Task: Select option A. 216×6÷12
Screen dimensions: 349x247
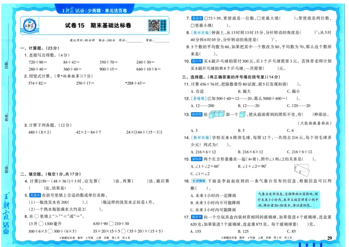Action: tap(203, 152)
